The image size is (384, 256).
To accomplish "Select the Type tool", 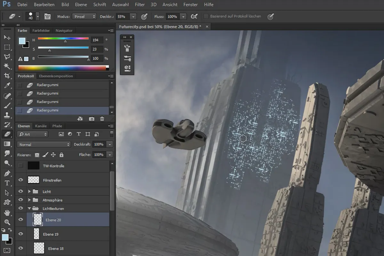I will (7, 183).
